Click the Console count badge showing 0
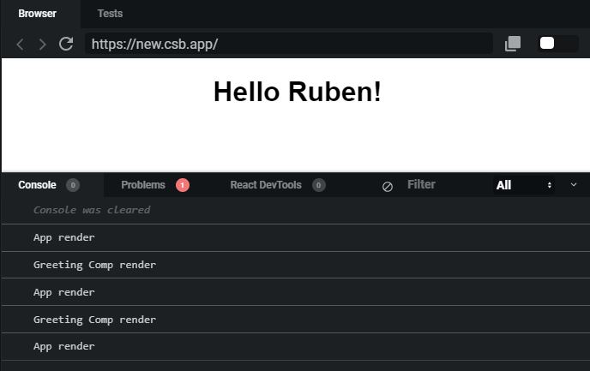 (x=73, y=185)
